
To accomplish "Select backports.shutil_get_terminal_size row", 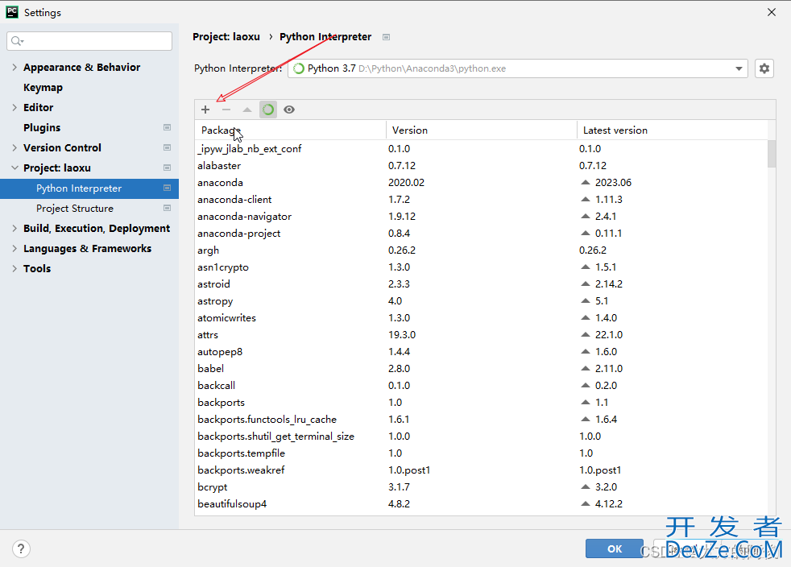I will pos(481,437).
